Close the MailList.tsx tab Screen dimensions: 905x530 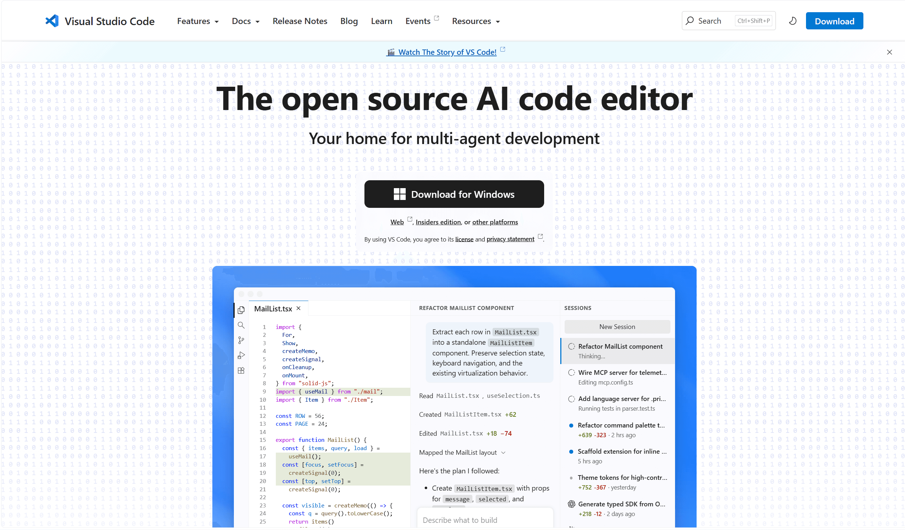pos(298,309)
